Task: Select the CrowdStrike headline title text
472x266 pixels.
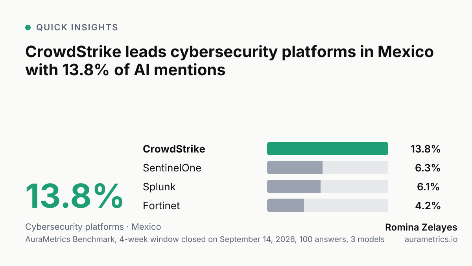Action: tap(230, 61)
